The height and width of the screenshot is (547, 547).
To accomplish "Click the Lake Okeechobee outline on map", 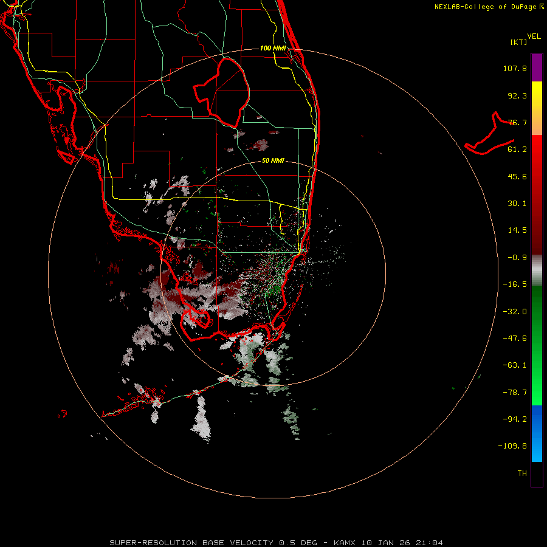I will pos(221,92).
